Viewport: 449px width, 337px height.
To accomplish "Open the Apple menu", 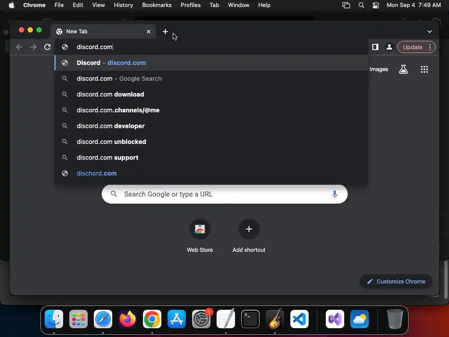I will pos(11,5).
